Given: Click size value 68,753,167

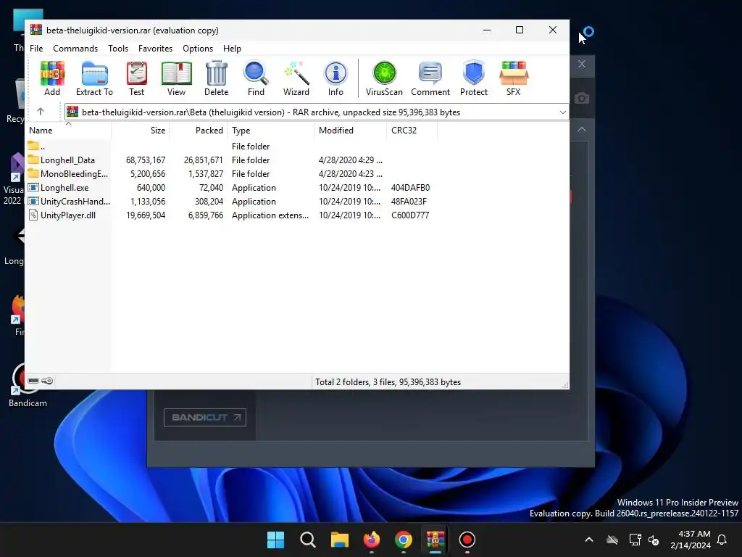Looking at the screenshot, I should click(x=145, y=160).
